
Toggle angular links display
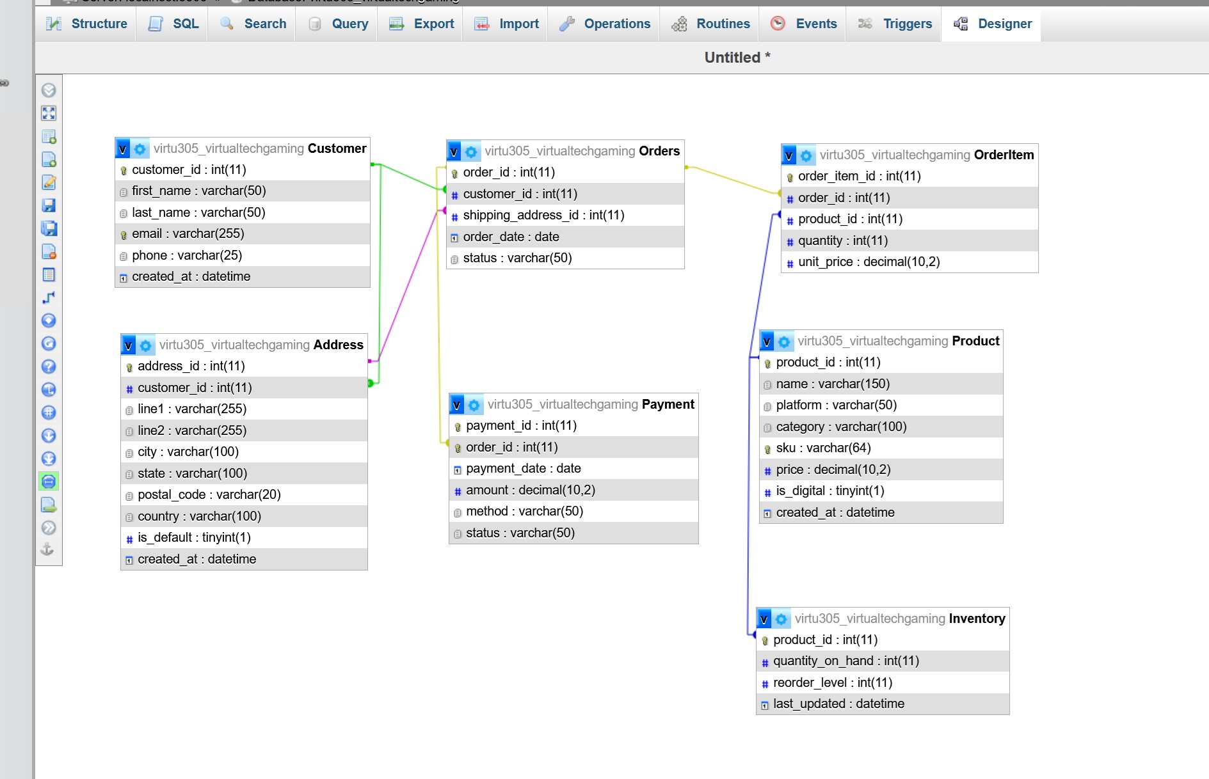(x=49, y=390)
